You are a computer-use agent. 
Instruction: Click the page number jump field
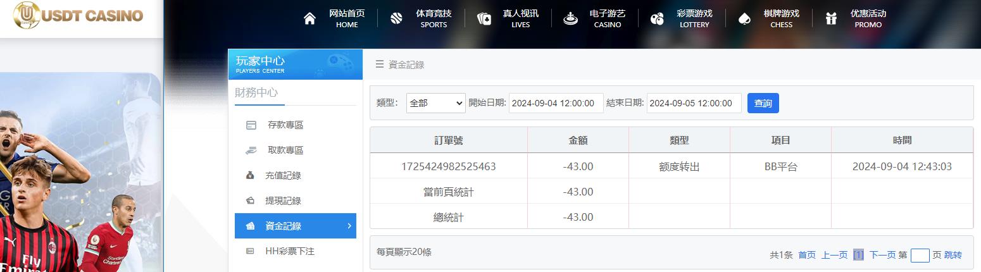[x=920, y=256]
